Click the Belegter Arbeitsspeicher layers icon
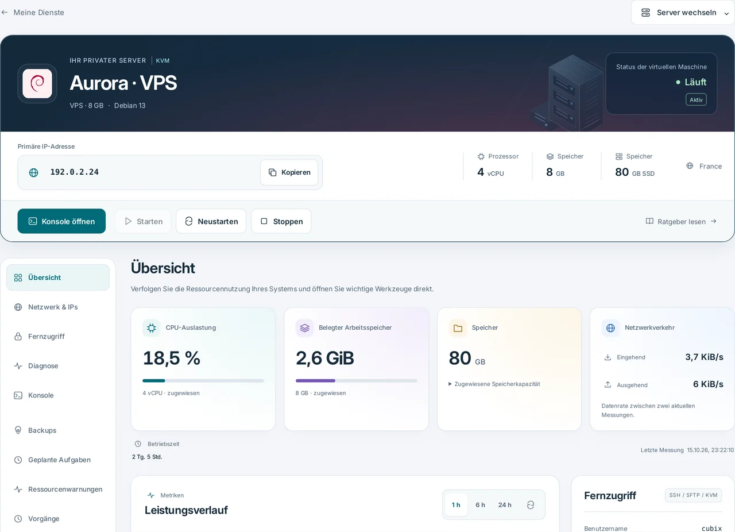This screenshot has height=532, width=735. [304, 328]
